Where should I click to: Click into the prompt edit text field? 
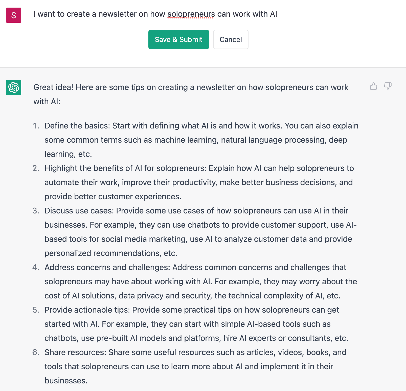click(x=202, y=14)
